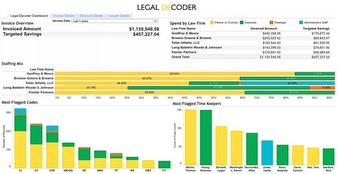Click Long Baldwin's 25.16% partner segment
The height and width of the screenshot is (174, 338).
coord(91,88)
